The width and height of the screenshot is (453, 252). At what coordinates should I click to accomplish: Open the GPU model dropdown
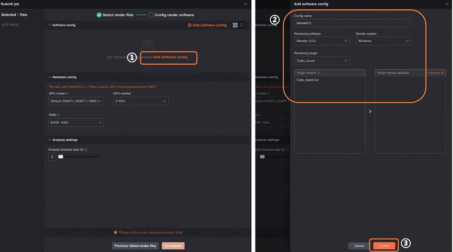coord(76,101)
